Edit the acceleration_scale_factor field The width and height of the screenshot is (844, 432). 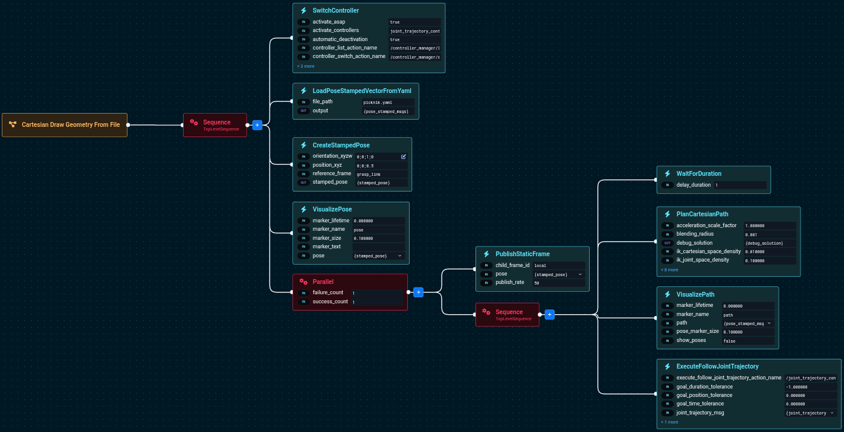click(770, 225)
